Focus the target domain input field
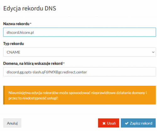 [79, 72]
